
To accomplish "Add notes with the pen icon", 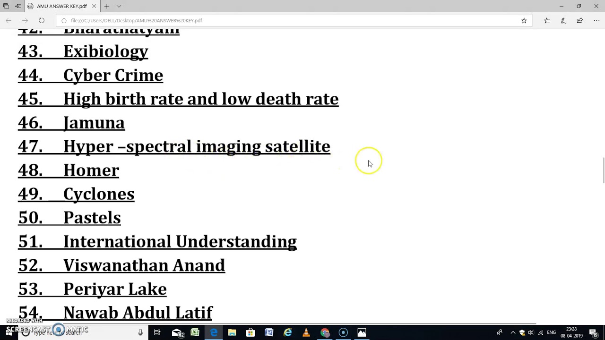I will click(x=563, y=20).
